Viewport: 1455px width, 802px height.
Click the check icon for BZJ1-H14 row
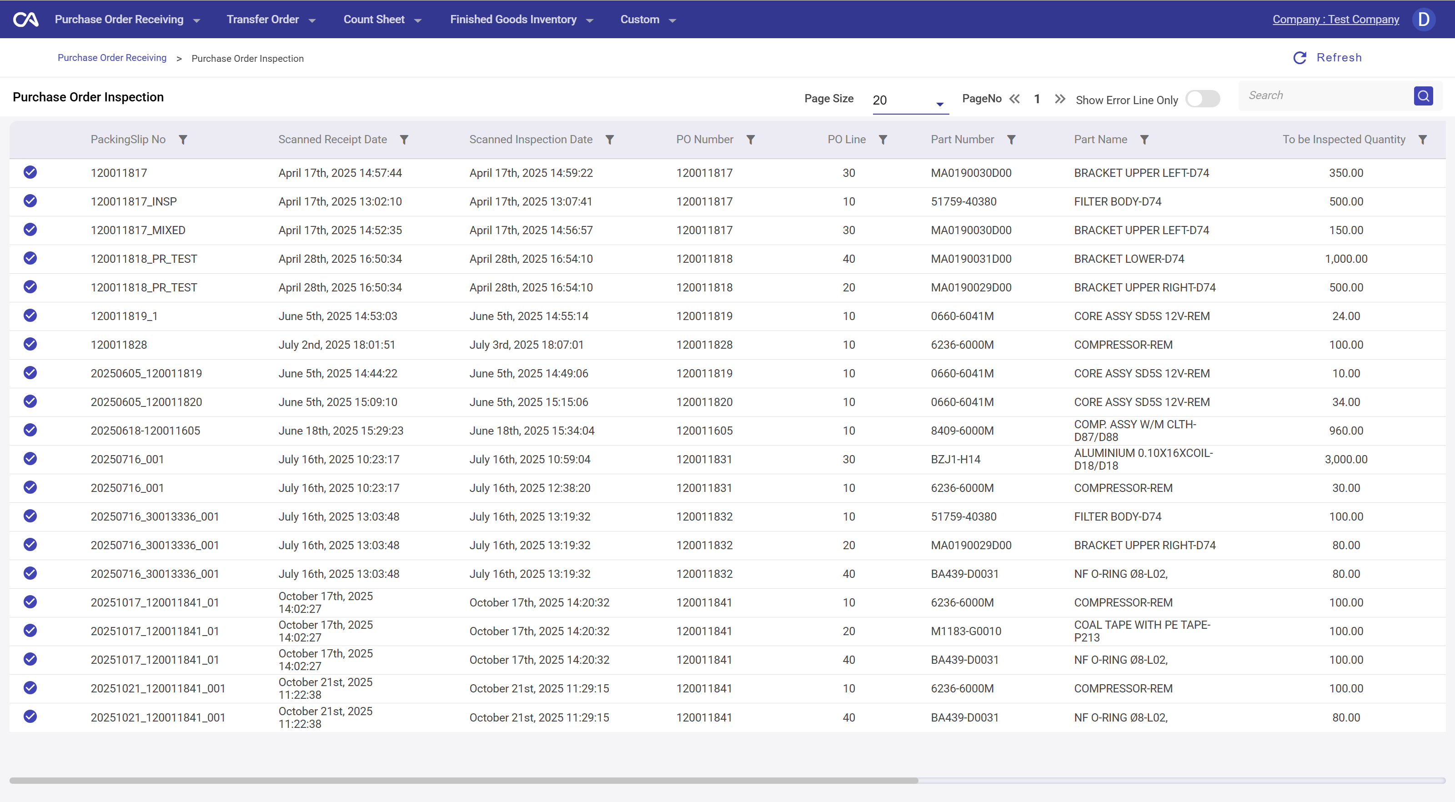click(x=30, y=459)
